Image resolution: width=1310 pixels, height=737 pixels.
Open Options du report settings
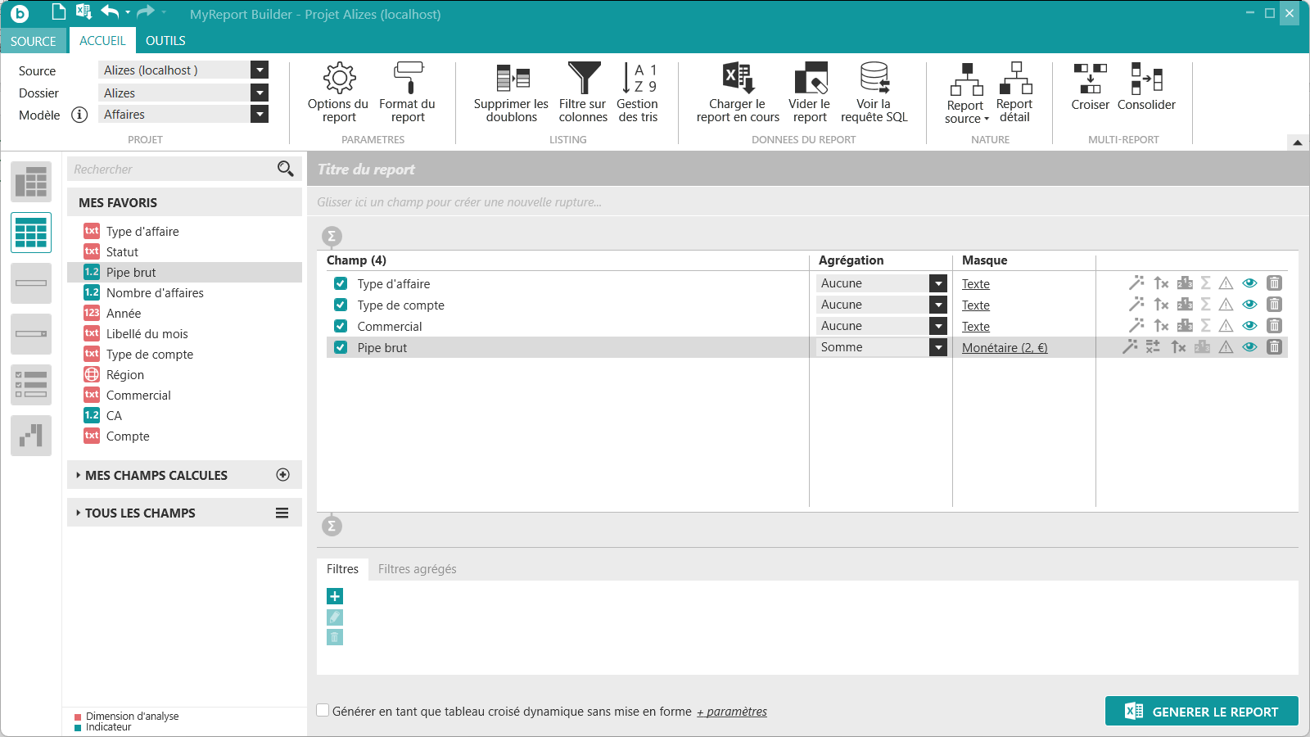(338, 93)
